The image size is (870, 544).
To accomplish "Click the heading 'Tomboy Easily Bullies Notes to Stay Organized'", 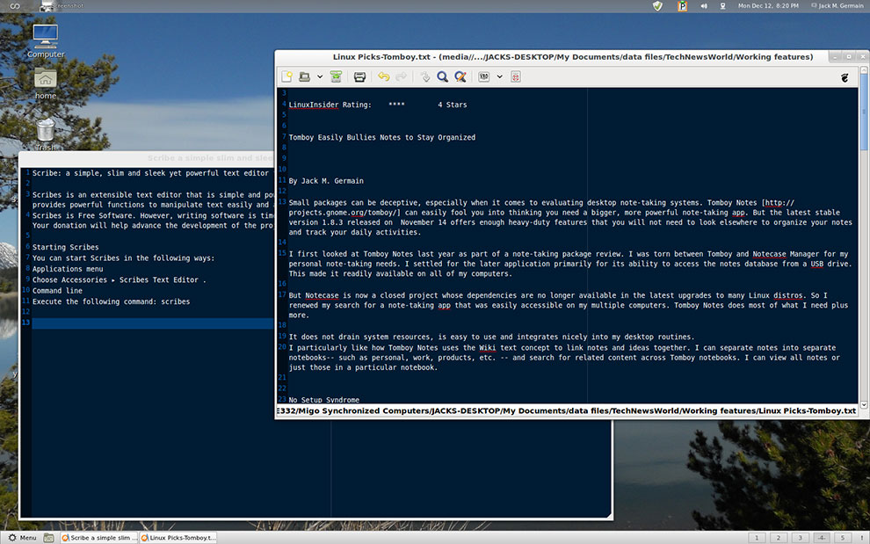I will pos(381,137).
